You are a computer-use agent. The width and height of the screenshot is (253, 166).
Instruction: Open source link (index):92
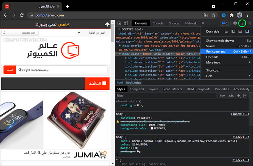click(241, 137)
